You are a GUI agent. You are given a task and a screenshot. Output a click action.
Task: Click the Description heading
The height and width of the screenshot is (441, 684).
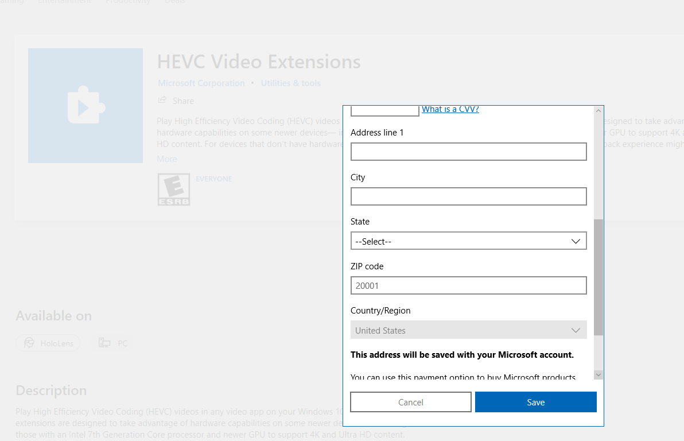(x=51, y=390)
